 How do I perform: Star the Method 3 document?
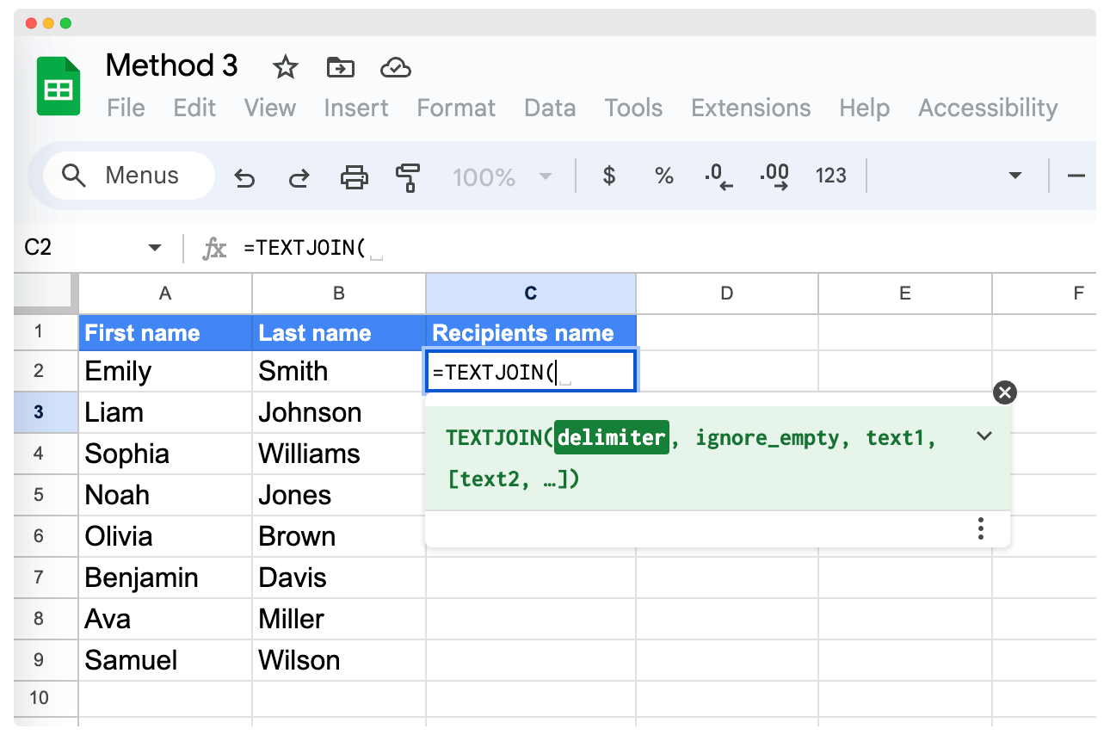pyautogui.click(x=285, y=67)
